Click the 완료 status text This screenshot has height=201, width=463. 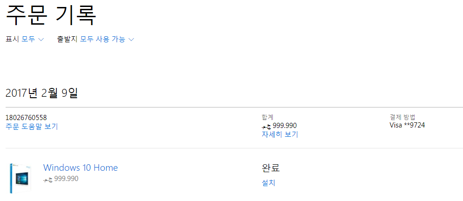click(270, 168)
